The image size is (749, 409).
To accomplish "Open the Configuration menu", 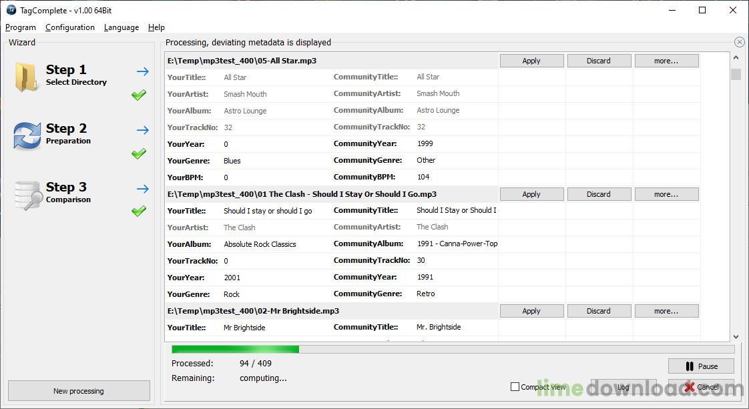I will (70, 27).
